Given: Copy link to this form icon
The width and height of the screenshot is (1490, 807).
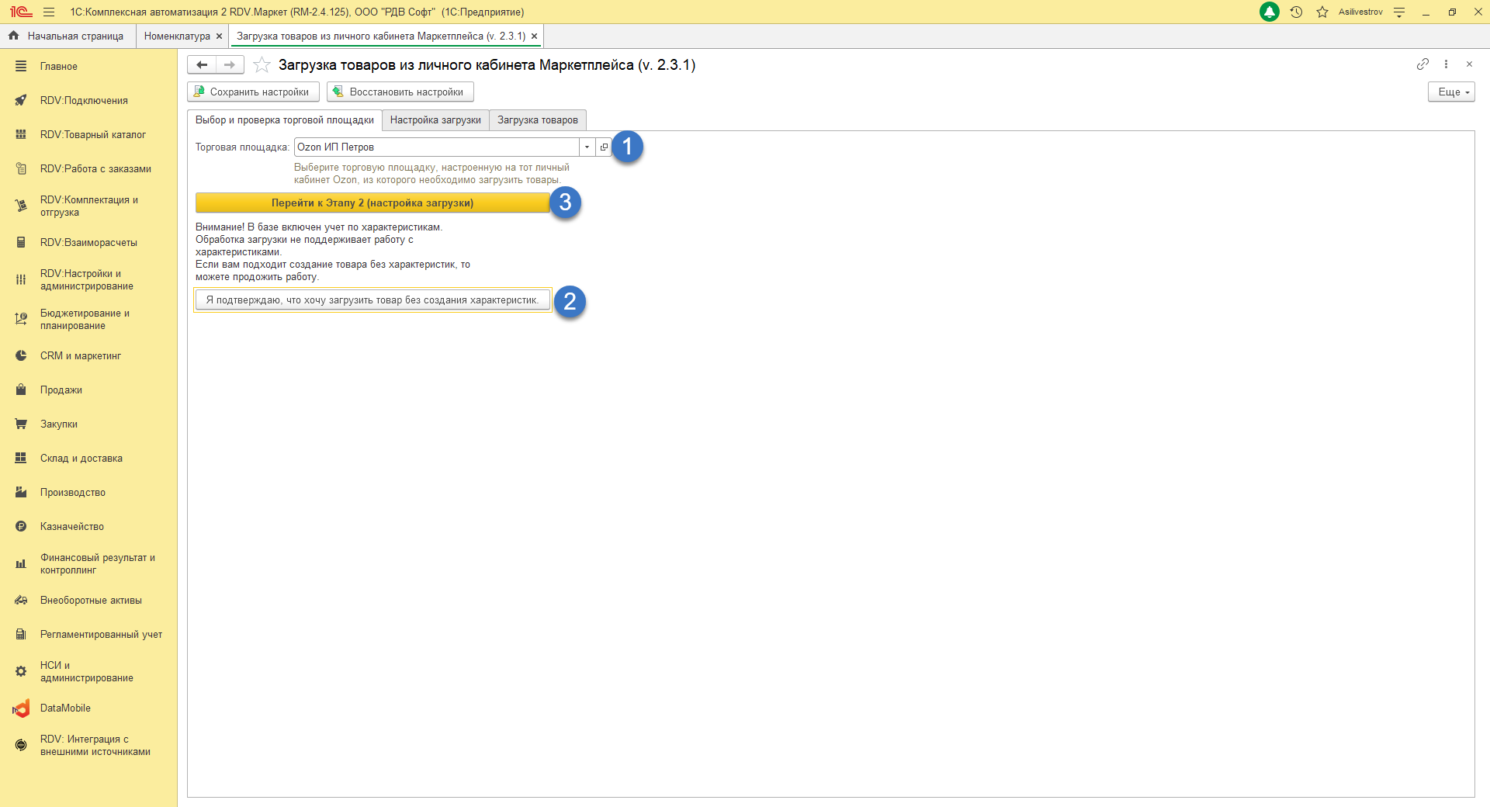Looking at the screenshot, I should [x=1422, y=64].
